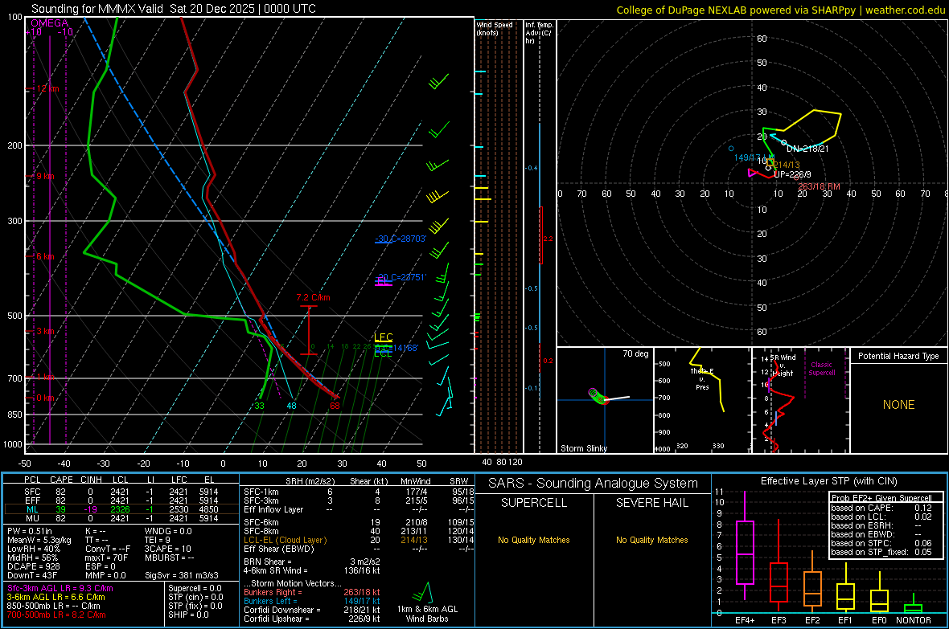The height and width of the screenshot is (629, 949).
Task: Click the 70 deg slinky angle text
Action: click(635, 353)
